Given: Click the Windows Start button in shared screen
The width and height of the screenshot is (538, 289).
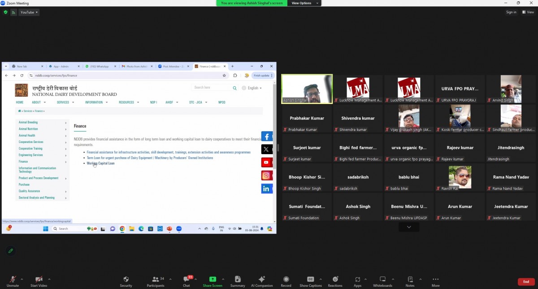Looking at the screenshot, I should tap(45, 229).
